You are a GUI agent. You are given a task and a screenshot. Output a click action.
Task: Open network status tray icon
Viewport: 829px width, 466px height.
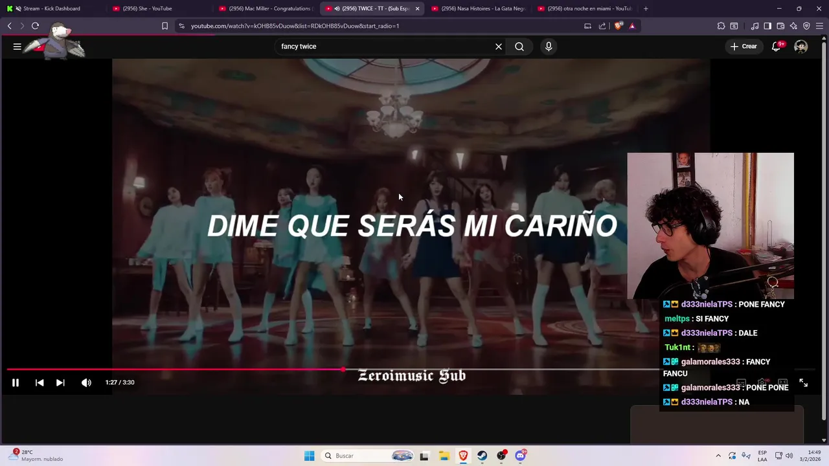click(x=778, y=456)
